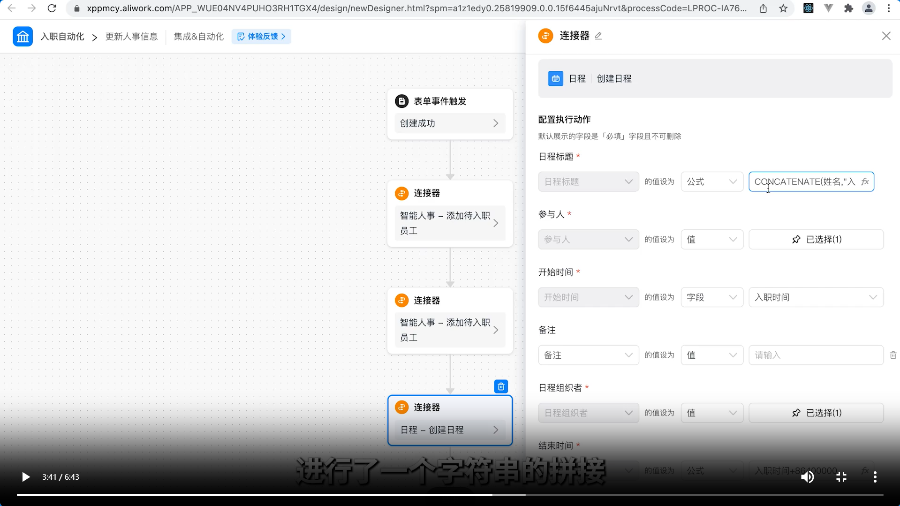Click the blue home building icon
The height and width of the screenshot is (506, 900).
click(23, 37)
